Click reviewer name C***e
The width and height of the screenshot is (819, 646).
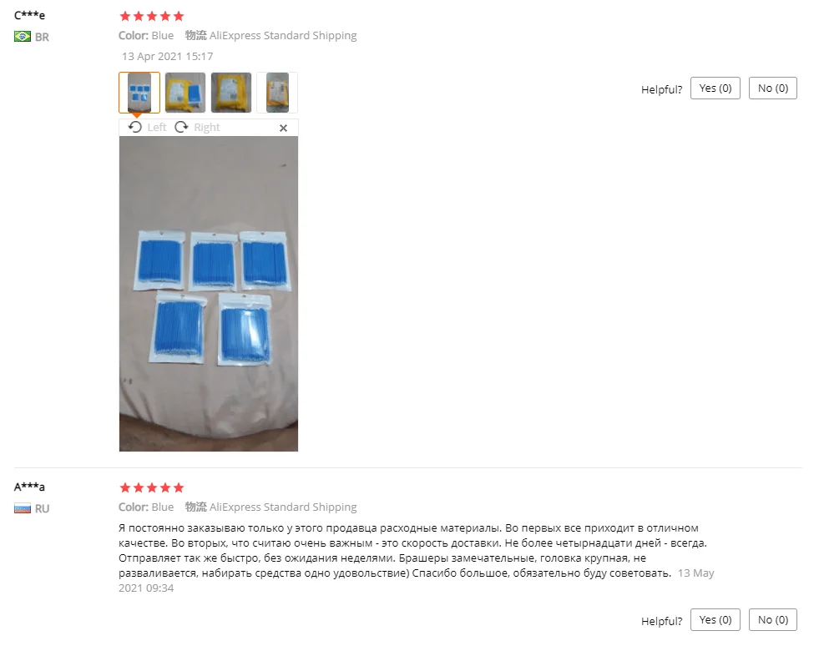(x=29, y=15)
